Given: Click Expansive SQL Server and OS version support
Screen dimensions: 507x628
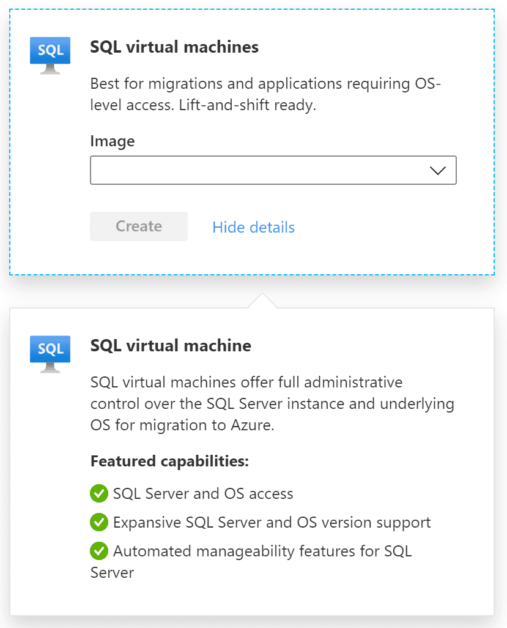Looking at the screenshot, I should coord(272,522).
